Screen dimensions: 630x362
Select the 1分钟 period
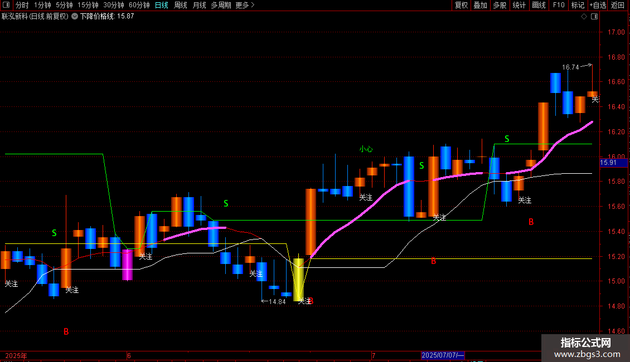pyautogui.click(x=42, y=5)
